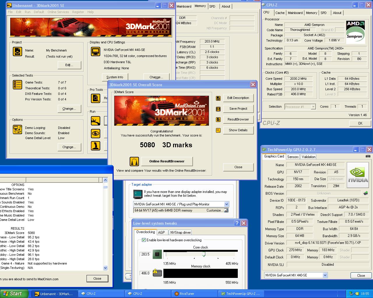
Task: Click the Core clock slider thumb
Action: [x=204, y=254]
